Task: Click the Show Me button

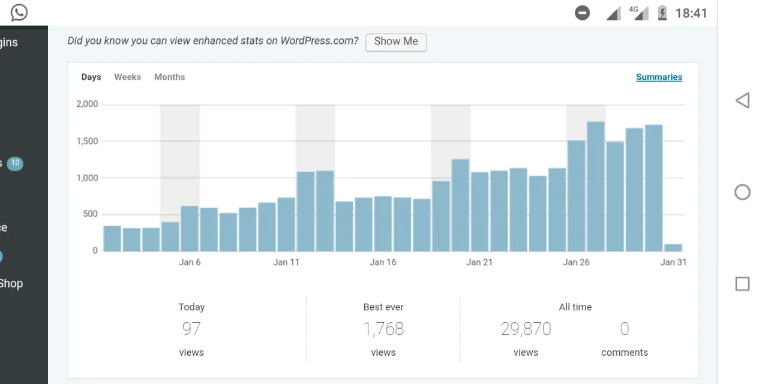Action: tap(396, 41)
